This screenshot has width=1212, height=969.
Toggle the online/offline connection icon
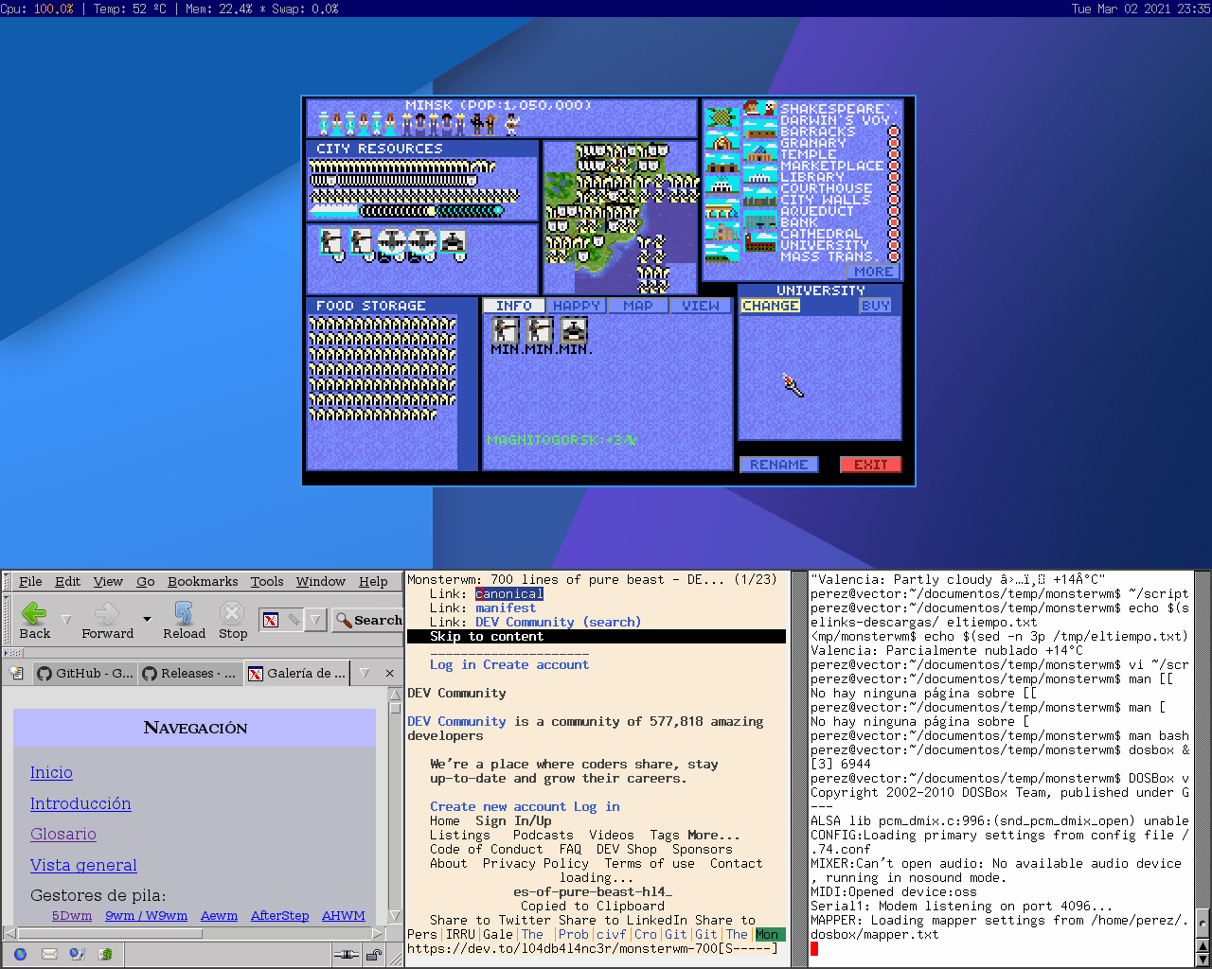pyautogui.click(x=347, y=955)
